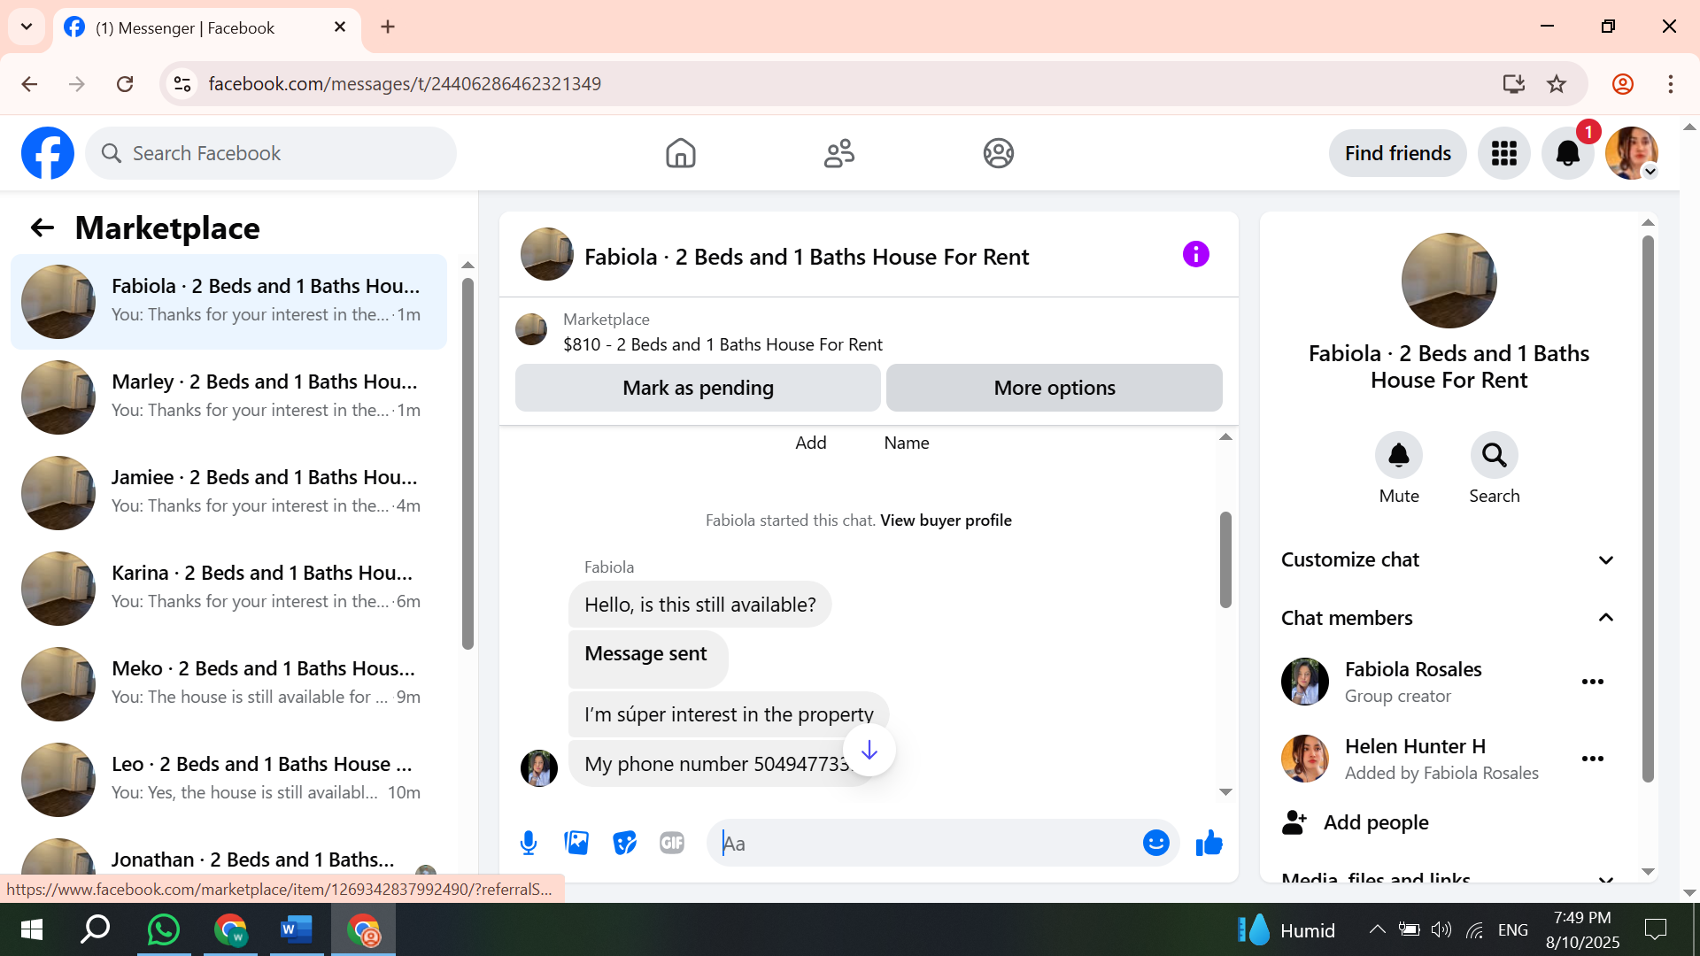Open the GIF picker icon
This screenshot has width=1700, height=956.
tap(672, 843)
